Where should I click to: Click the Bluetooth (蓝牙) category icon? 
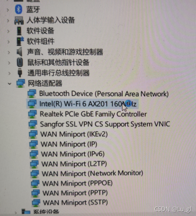pos(19,9)
